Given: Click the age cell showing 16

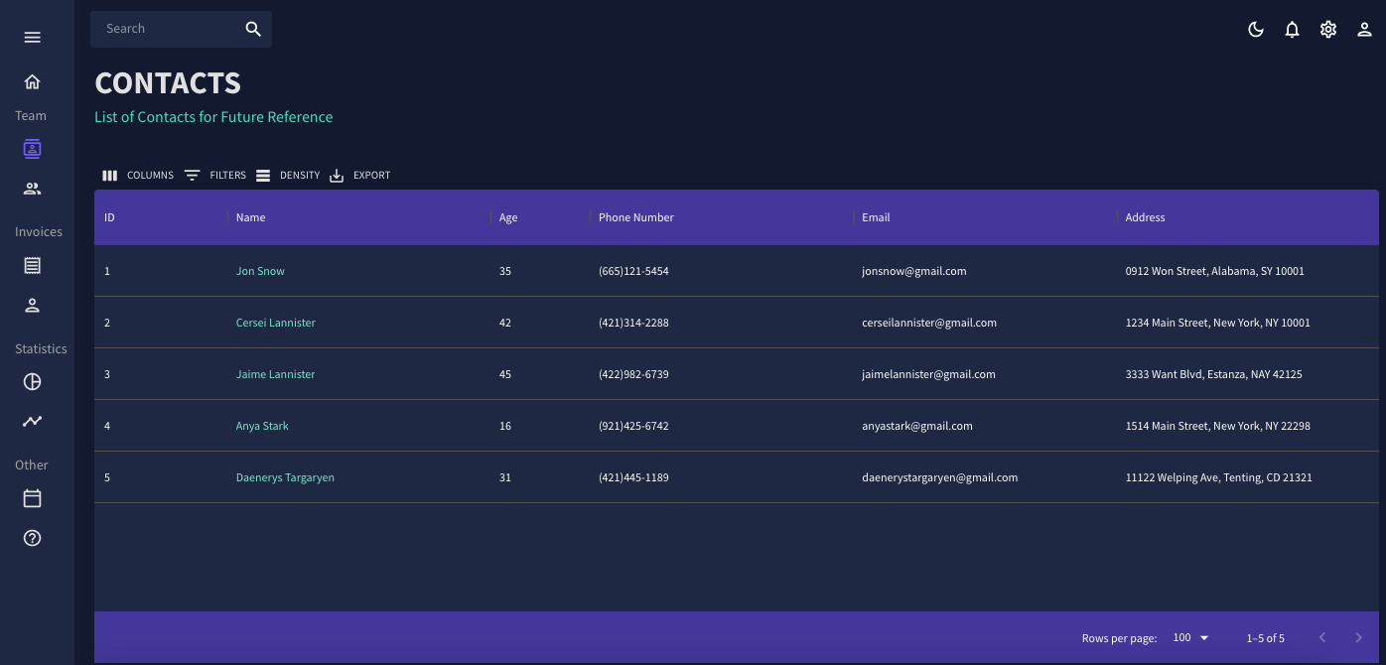Looking at the screenshot, I should 505,426.
